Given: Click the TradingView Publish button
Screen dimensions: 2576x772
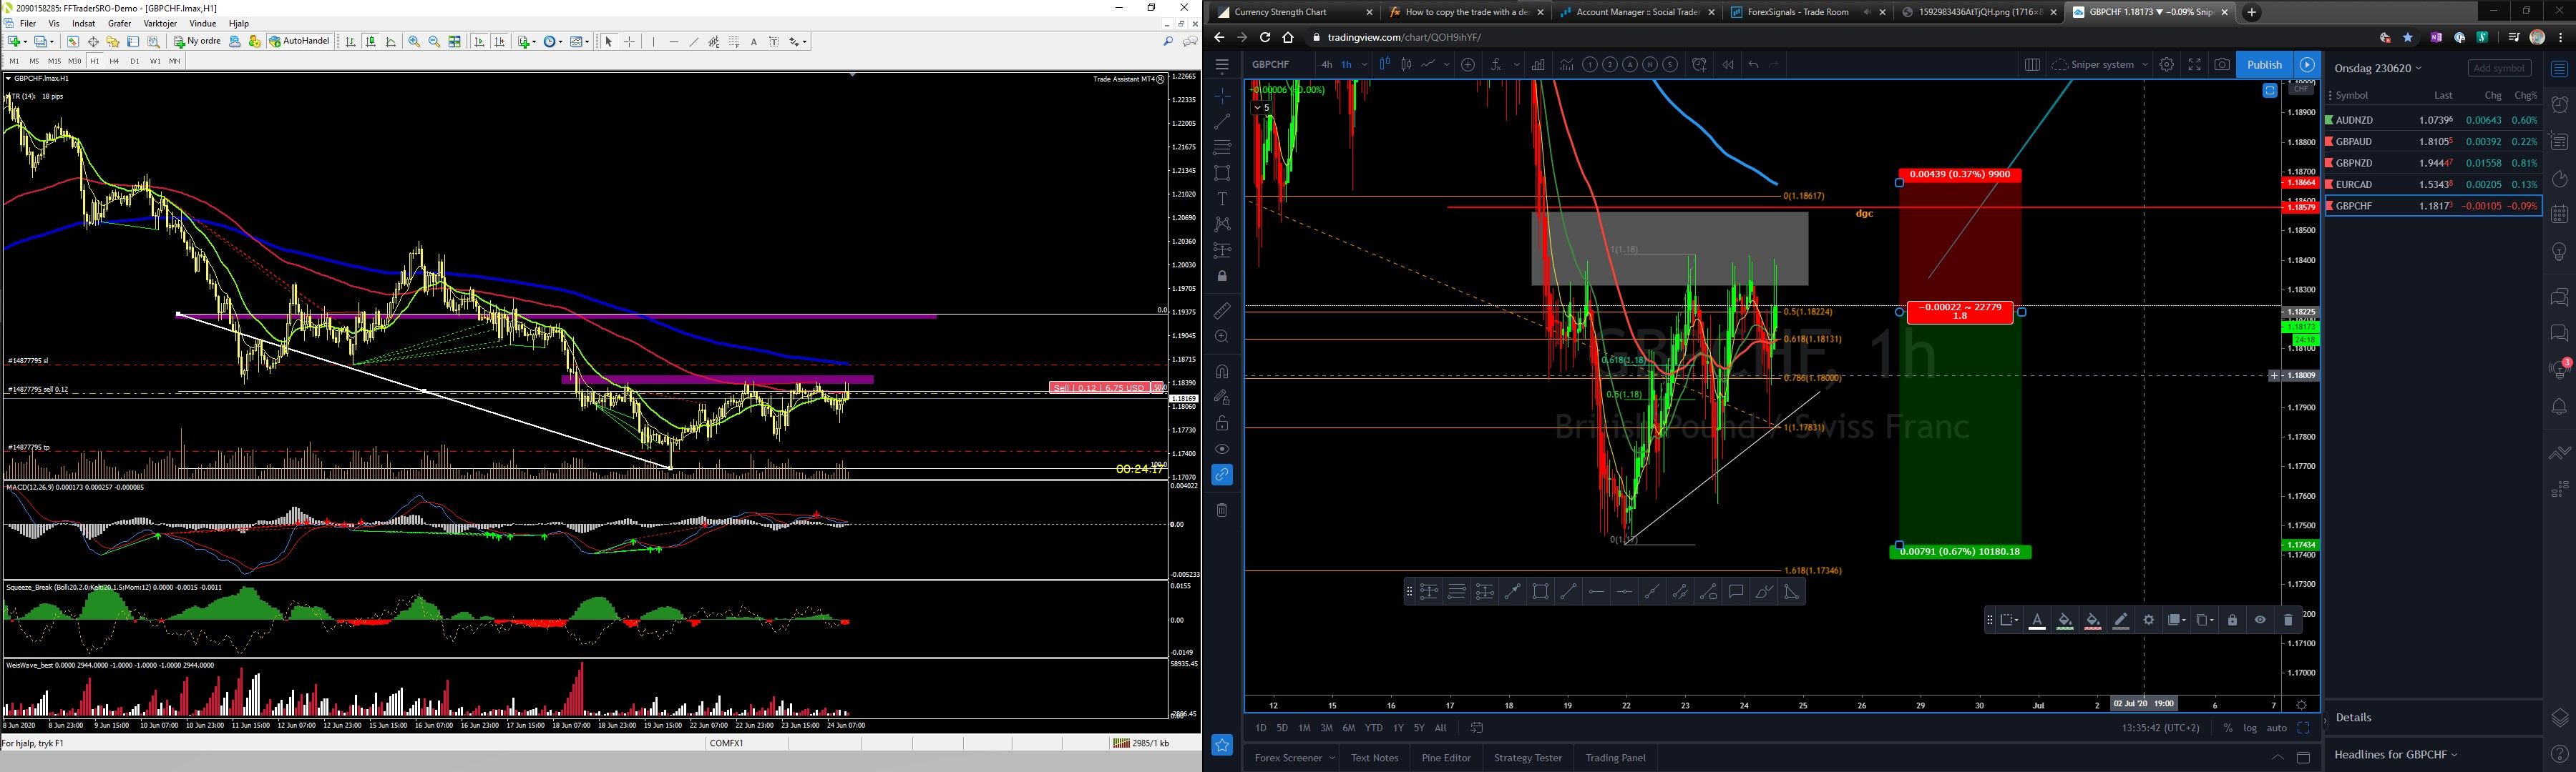Looking at the screenshot, I should (x=2264, y=65).
